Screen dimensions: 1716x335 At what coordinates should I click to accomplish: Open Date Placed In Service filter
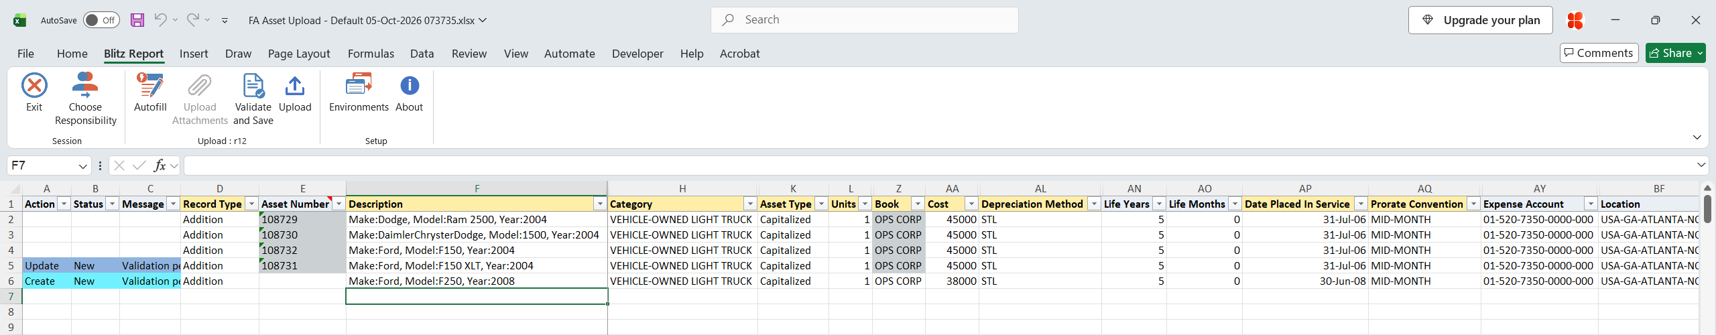point(1361,204)
